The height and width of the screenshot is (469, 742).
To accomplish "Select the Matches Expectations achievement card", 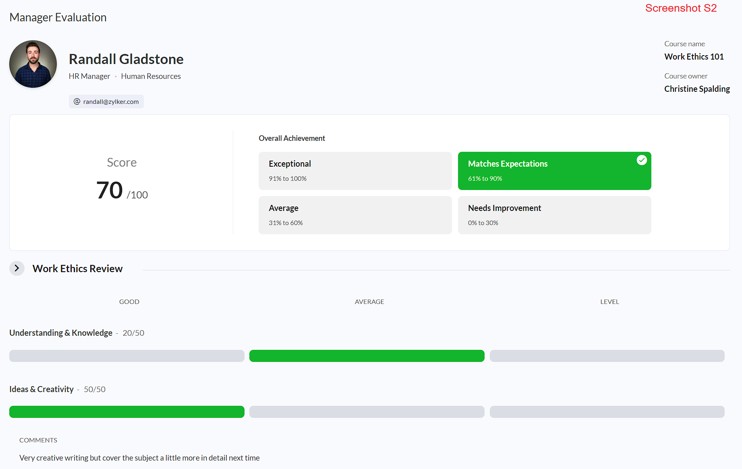I will coord(554,171).
